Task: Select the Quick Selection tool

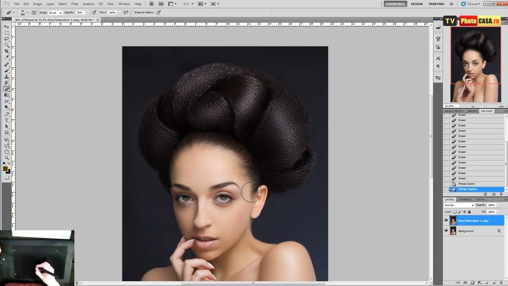Action: [x=7, y=45]
